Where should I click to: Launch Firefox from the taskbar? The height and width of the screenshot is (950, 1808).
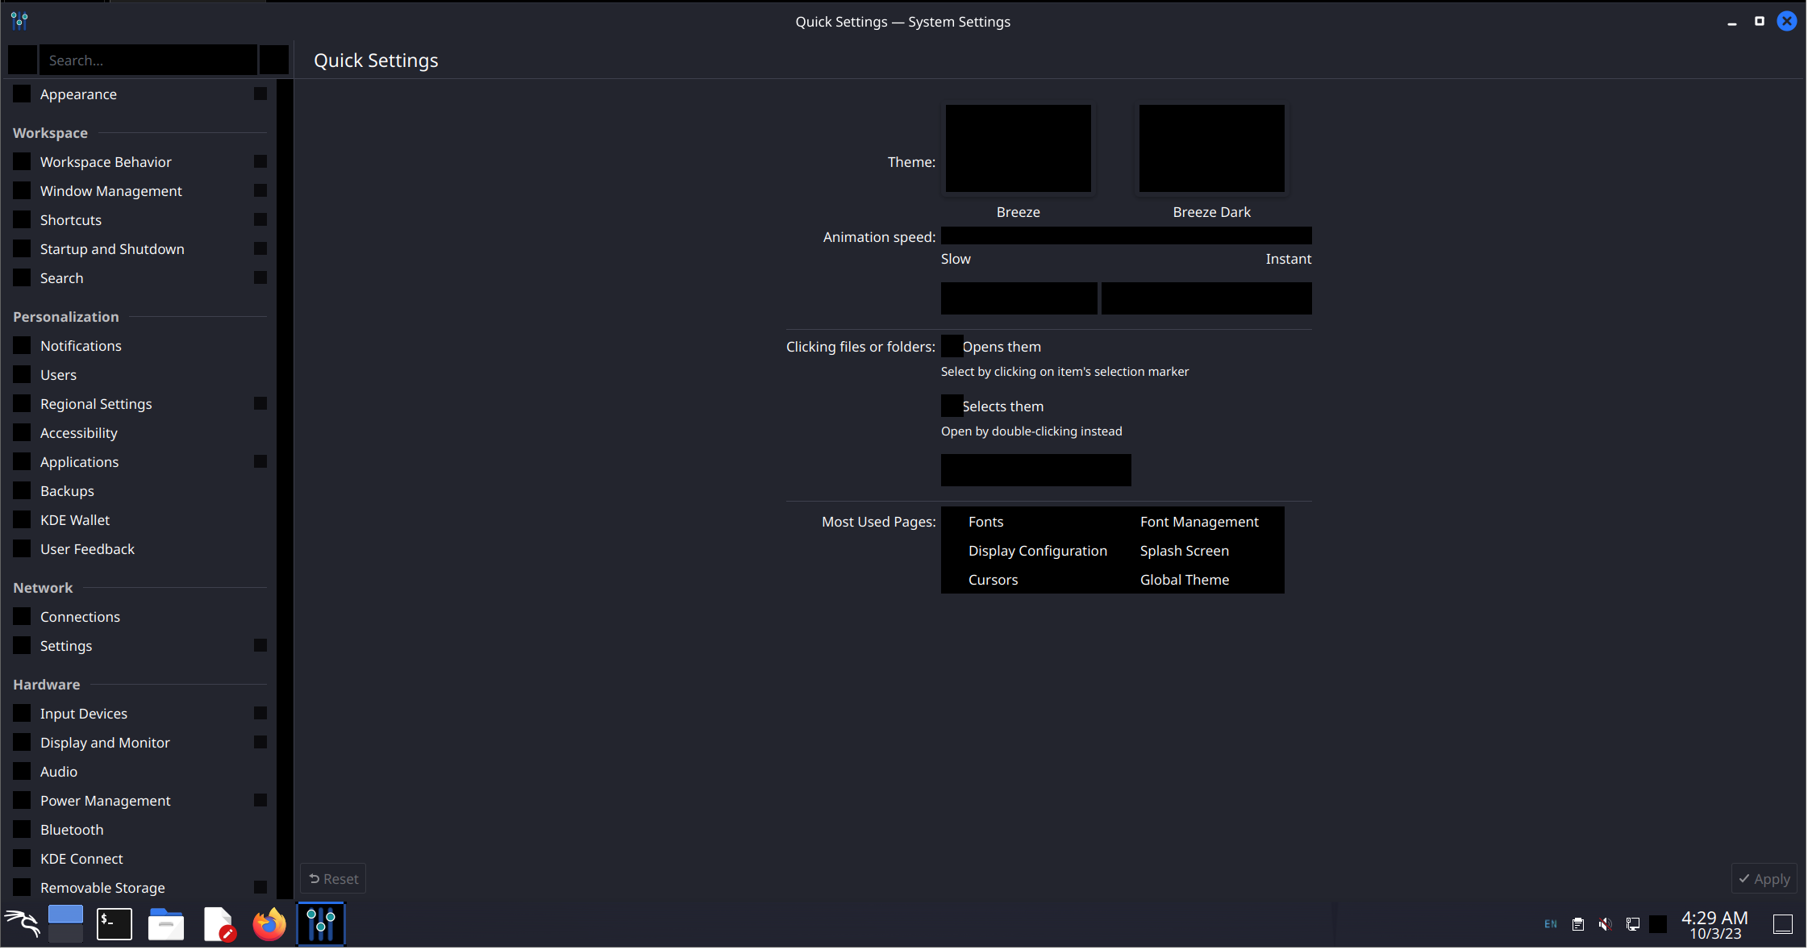269,923
